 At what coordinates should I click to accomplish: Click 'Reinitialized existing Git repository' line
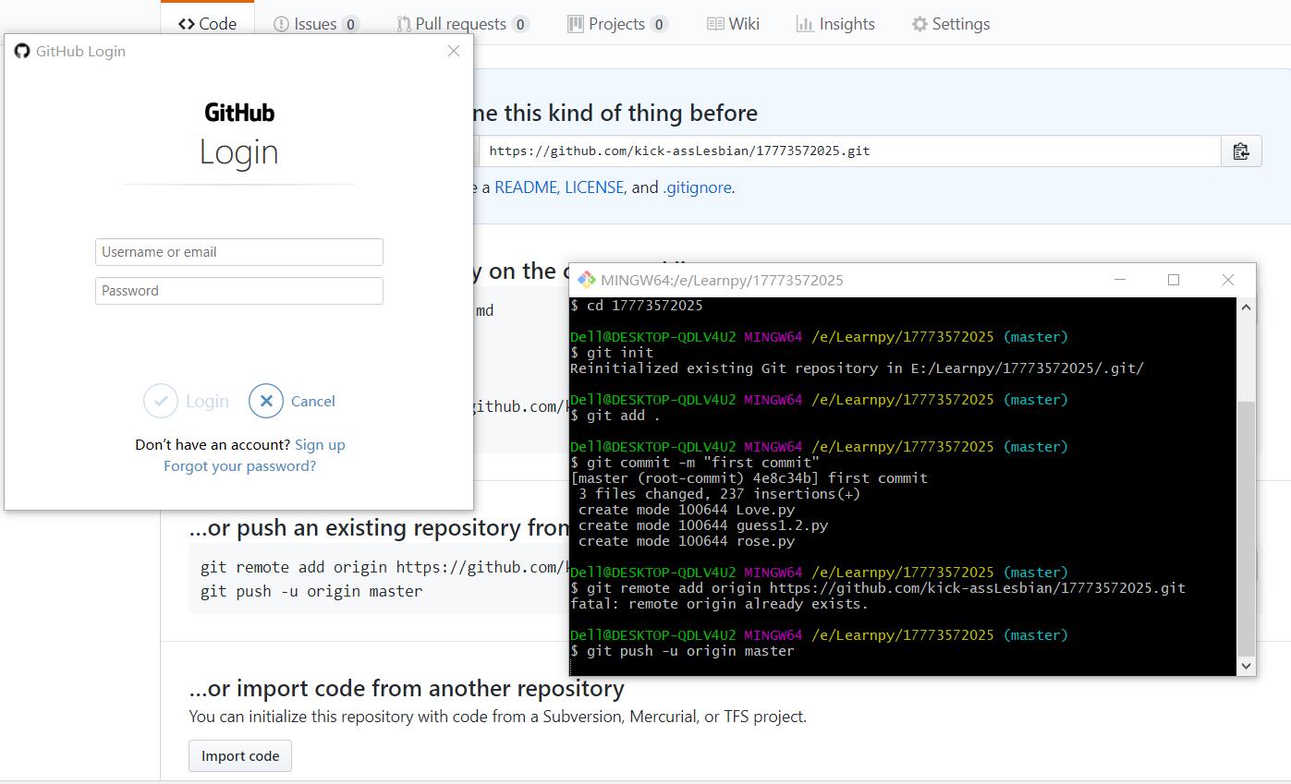(x=857, y=368)
